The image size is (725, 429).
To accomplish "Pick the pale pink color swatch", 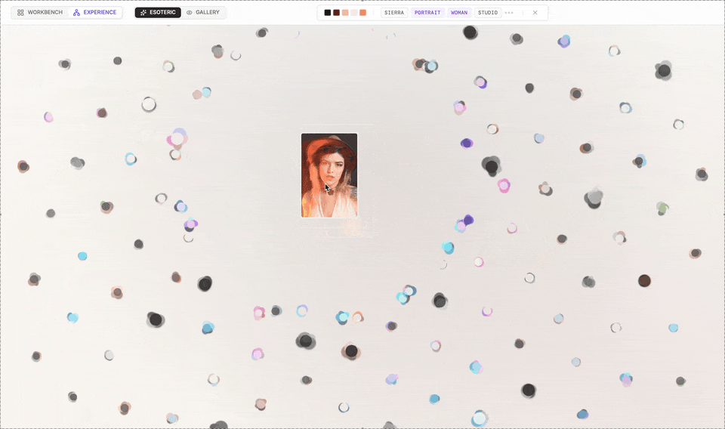I will tap(354, 13).
